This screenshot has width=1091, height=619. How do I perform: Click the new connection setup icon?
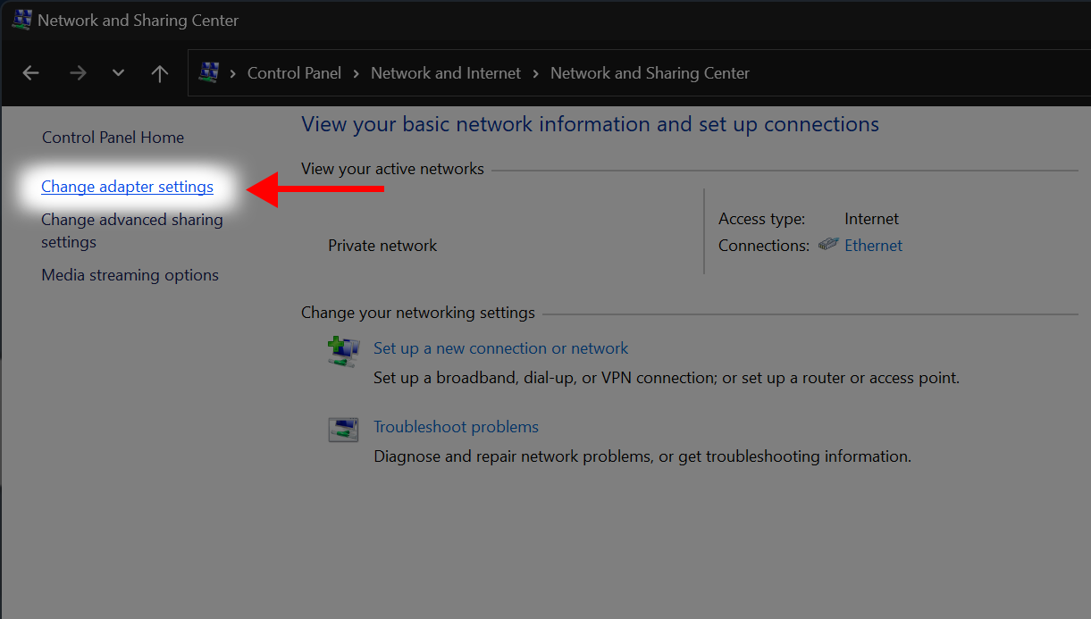tap(343, 352)
